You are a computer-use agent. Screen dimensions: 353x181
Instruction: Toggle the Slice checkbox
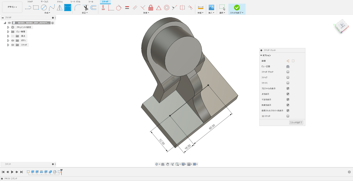(288, 83)
